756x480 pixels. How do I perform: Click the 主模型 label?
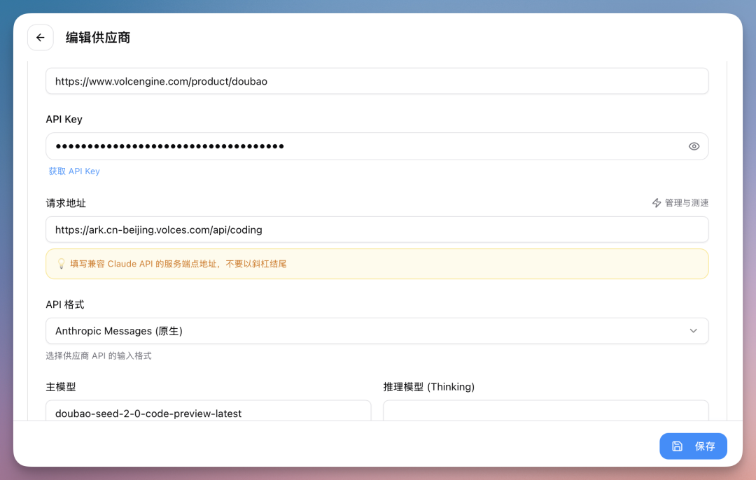click(61, 387)
